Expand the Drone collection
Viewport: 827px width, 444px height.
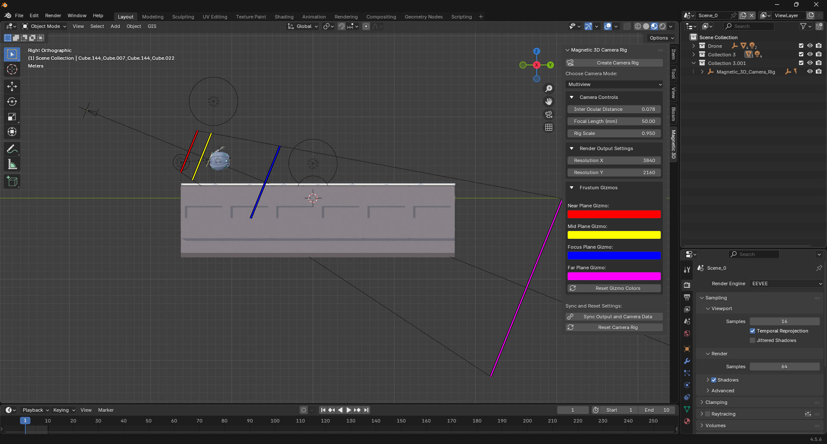pos(693,46)
